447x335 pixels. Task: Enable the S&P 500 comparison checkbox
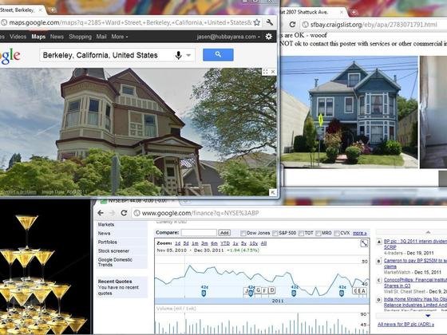tap(275, 233)
